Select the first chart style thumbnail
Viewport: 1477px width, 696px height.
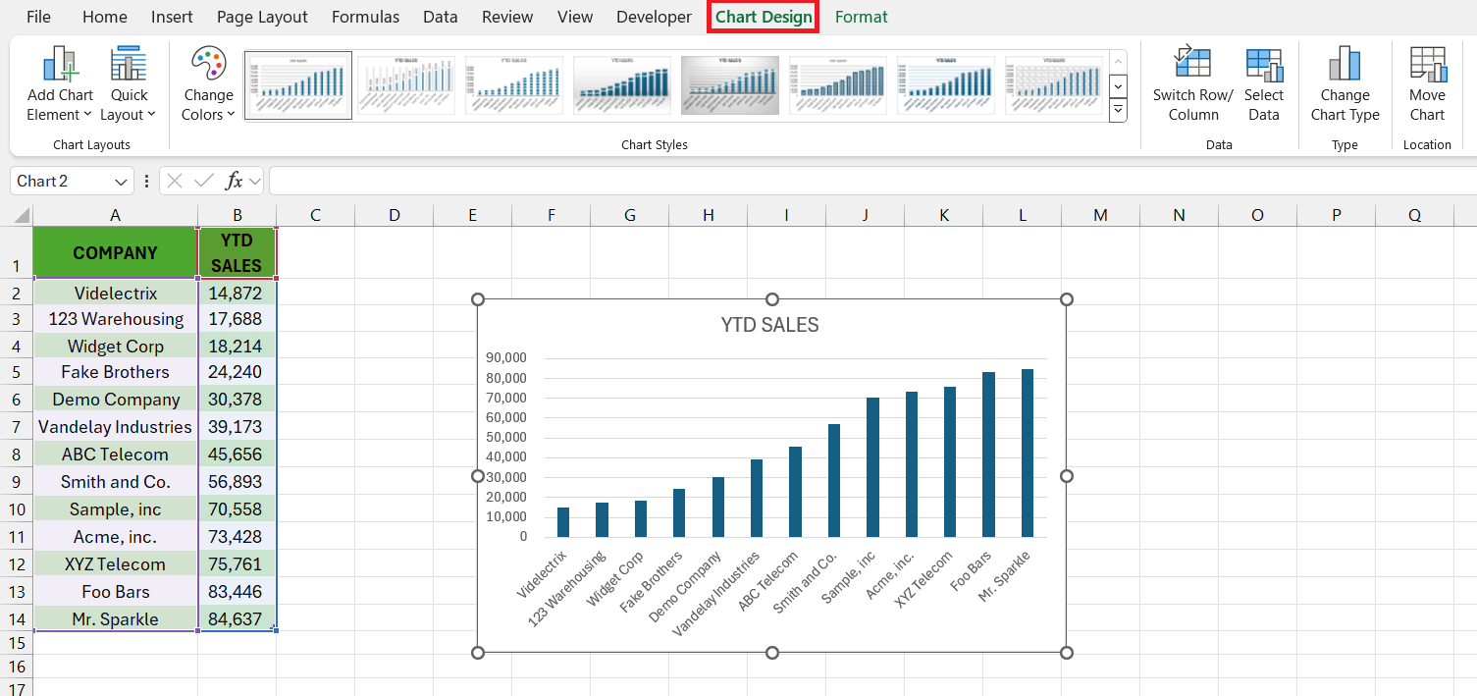[x=297, y=84]
